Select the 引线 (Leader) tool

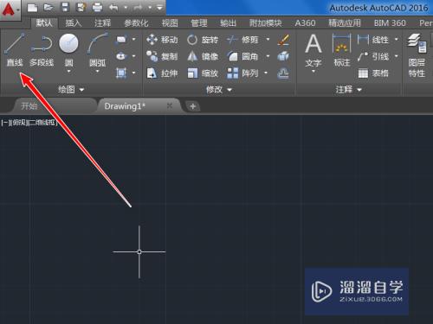click(x=373, y=56)
